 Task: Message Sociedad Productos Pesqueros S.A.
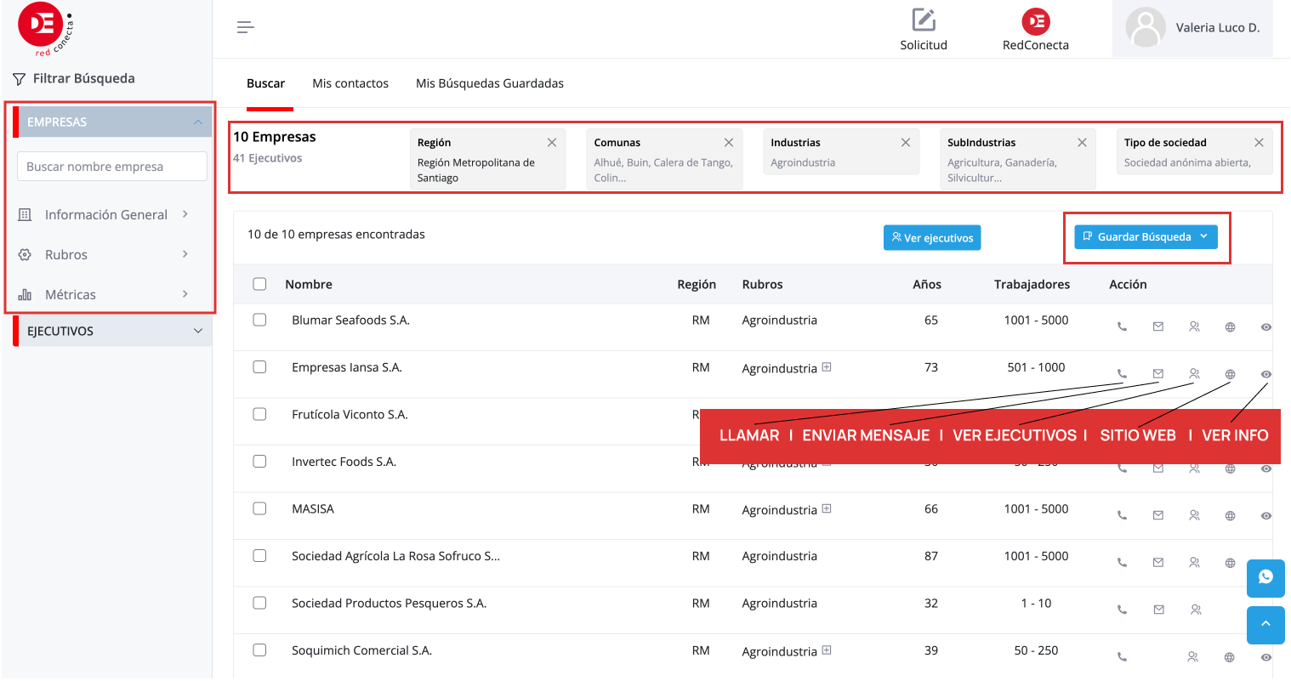1158,610
